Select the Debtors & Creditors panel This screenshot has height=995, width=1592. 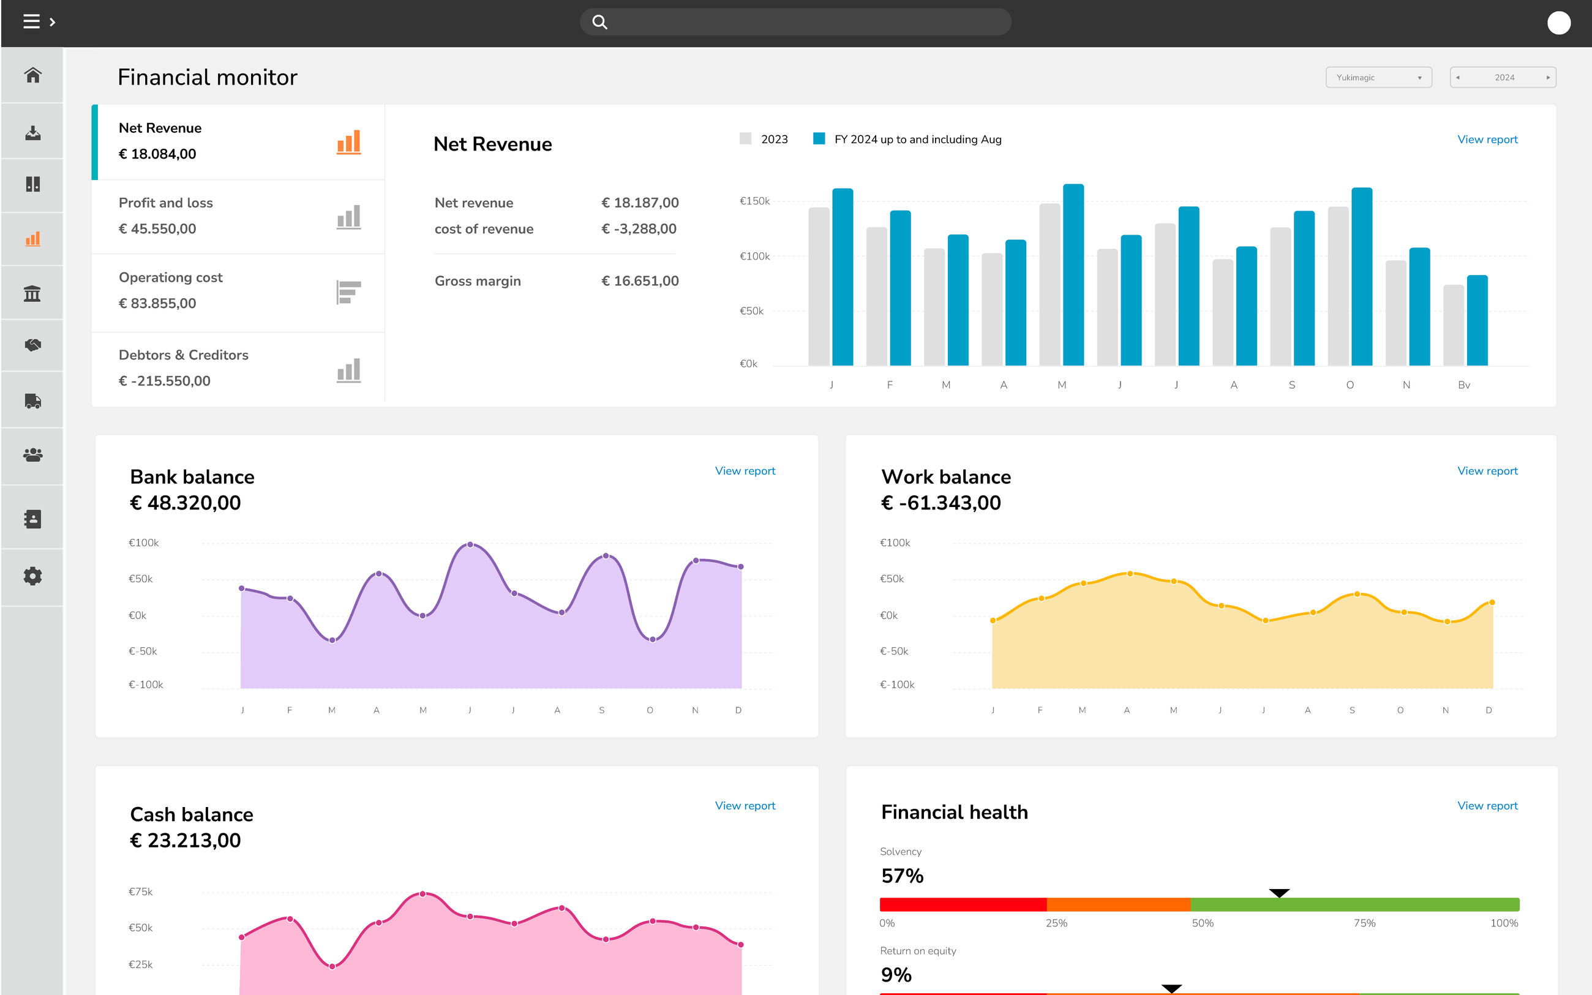click(237, 367)
